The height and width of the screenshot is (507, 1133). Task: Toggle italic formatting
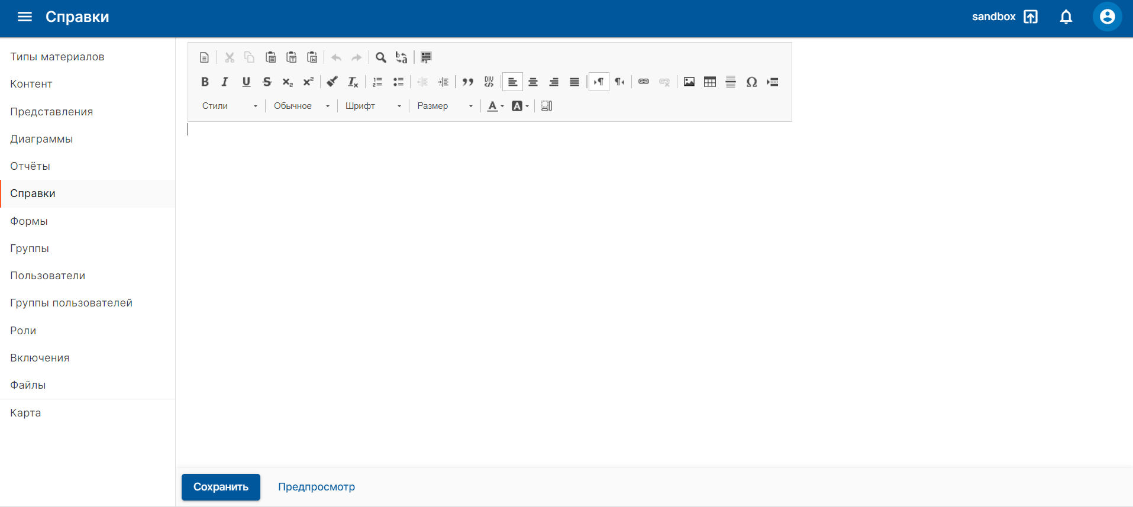tap(225, 82)
